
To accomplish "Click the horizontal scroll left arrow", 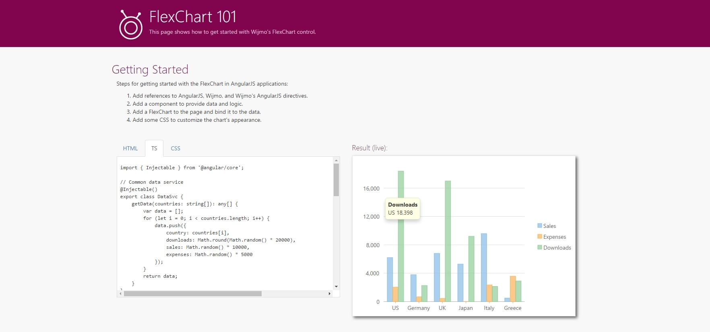I will click(120, 294).
